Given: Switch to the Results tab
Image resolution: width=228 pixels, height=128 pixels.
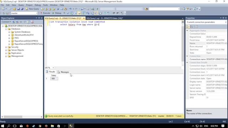Looking at the screenshot, I should click(50, 72).
